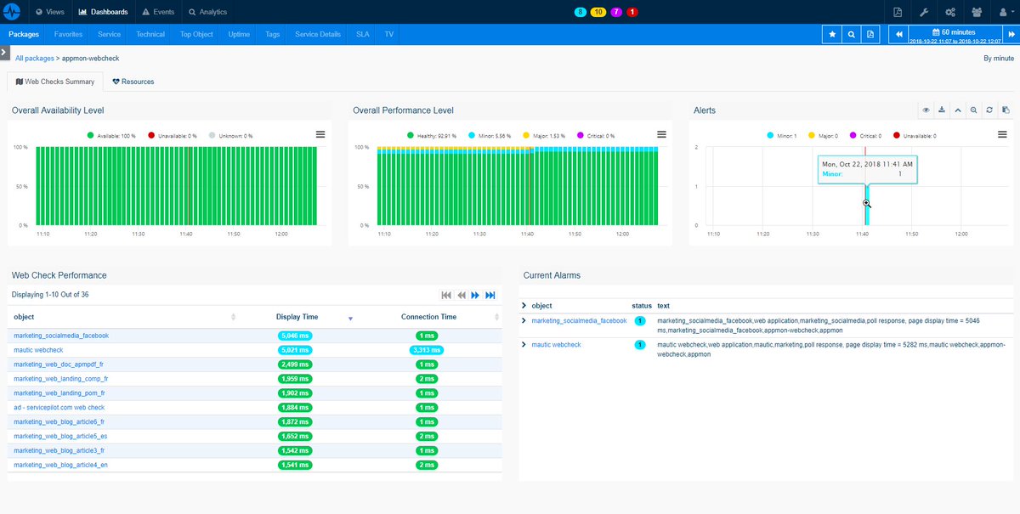Star this dashboard as favorite

tap(832, 33)
